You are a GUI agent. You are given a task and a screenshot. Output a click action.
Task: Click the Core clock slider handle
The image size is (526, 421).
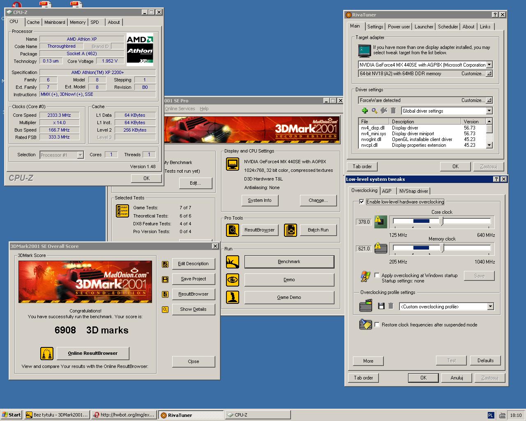pyautogui.click(x=442, y=221)
